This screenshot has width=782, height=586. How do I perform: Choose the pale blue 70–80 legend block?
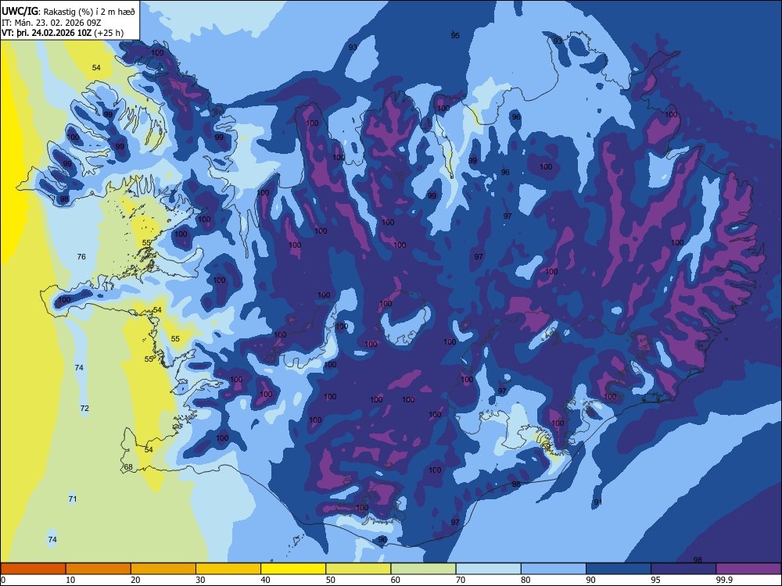(488, 569)
